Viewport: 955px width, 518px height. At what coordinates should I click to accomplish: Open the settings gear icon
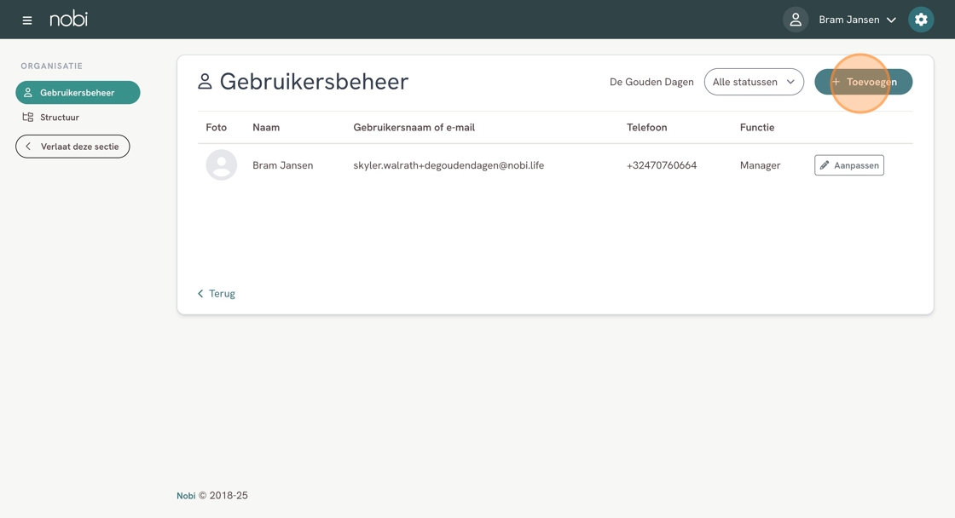point(921,20)
